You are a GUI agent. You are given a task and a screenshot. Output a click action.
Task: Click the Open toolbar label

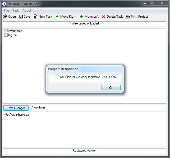[12, 17]
